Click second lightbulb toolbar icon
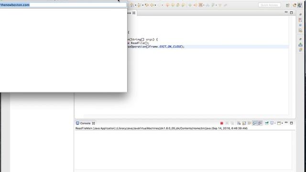Image resolution: width=306 pixels, height=172 pixels. tap(139, 5)
